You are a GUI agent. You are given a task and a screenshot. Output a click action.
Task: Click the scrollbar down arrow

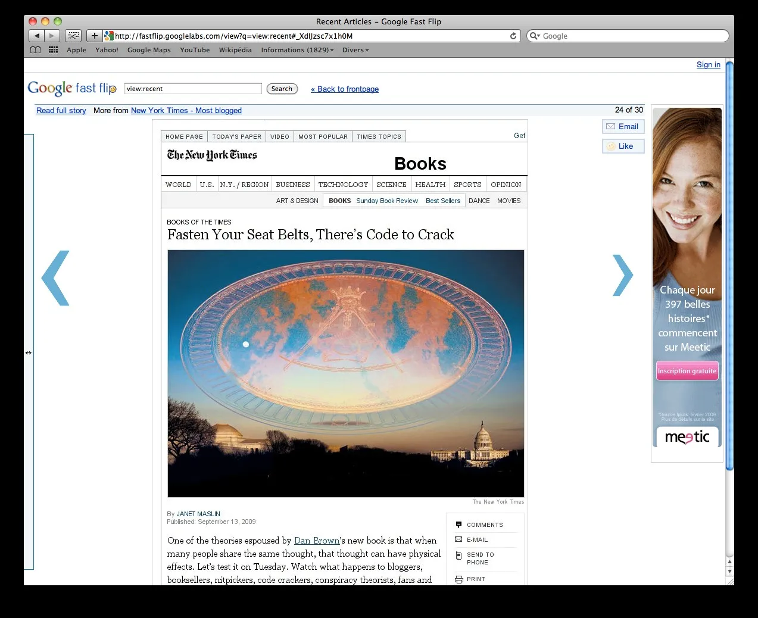click(x=730, y=572)
